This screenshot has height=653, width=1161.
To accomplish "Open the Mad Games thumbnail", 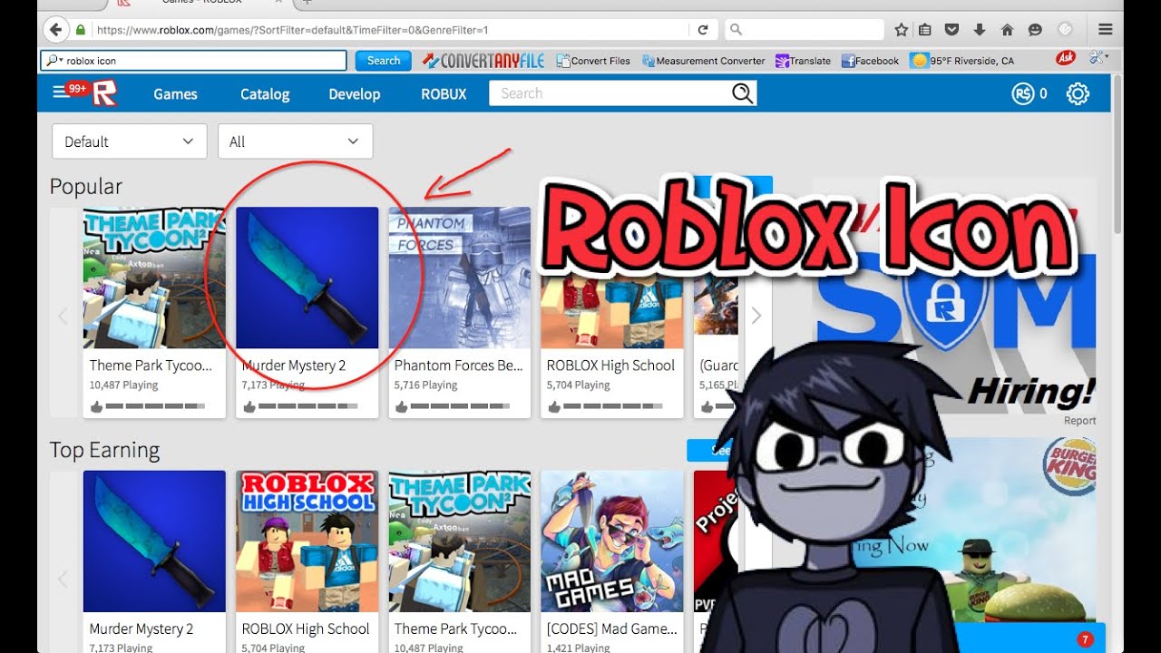I will pos(612,541).
